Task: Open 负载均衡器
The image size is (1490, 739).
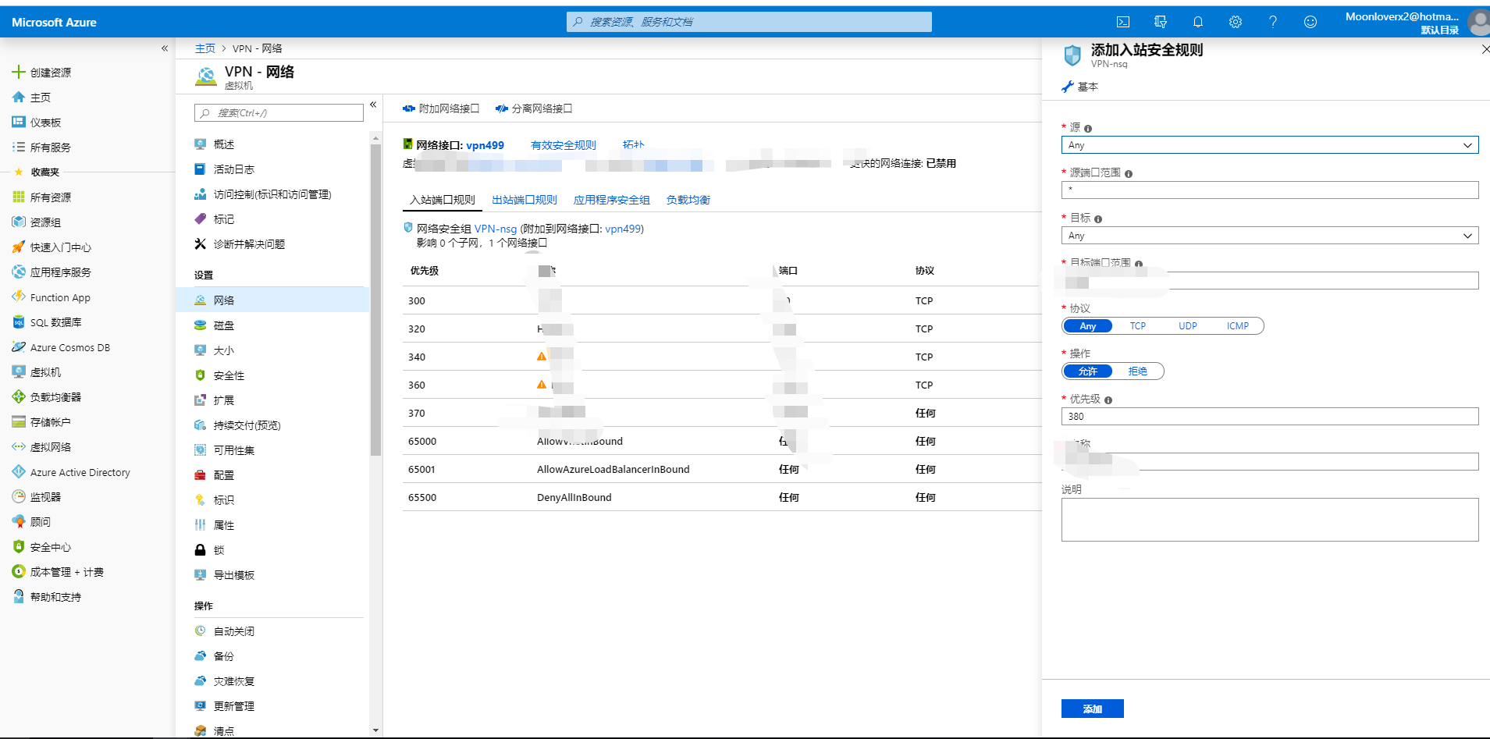Action: tap(55, 397)
